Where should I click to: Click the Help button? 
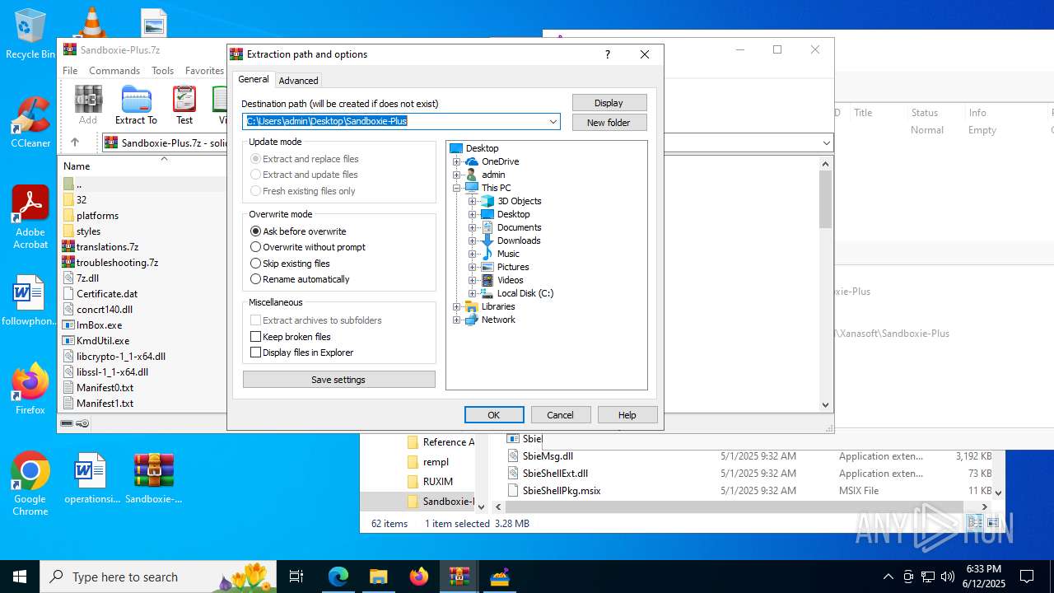click(627, 415)
